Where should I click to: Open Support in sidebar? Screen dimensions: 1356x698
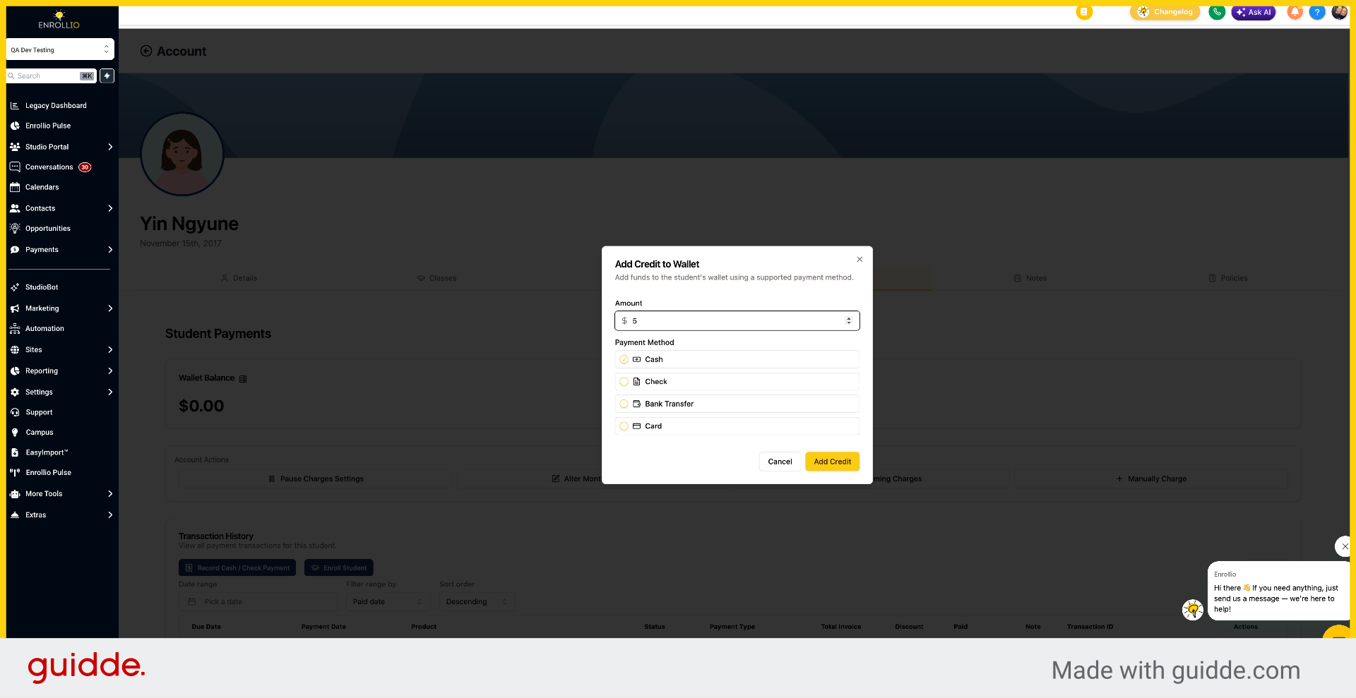(39, 412)
